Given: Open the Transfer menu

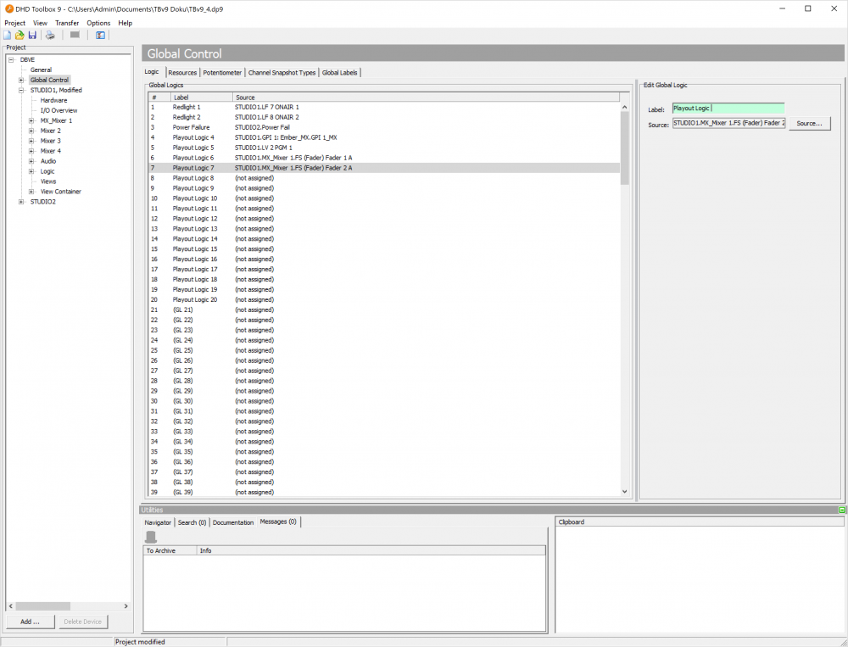Looking at the screenshot, I should [x=67, y=23].
